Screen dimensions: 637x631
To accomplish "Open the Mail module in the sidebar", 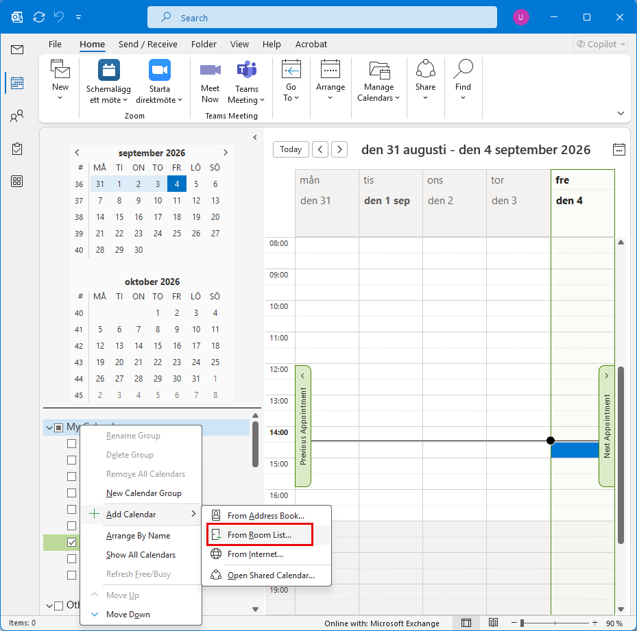I will pyautogui.click(x=16, y=49).
